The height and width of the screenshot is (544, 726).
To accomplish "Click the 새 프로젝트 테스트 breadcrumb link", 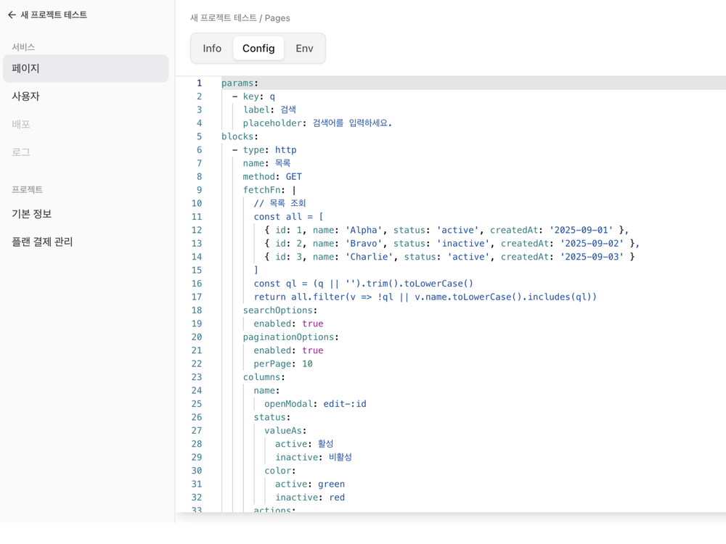I will [x=223, y=18].
